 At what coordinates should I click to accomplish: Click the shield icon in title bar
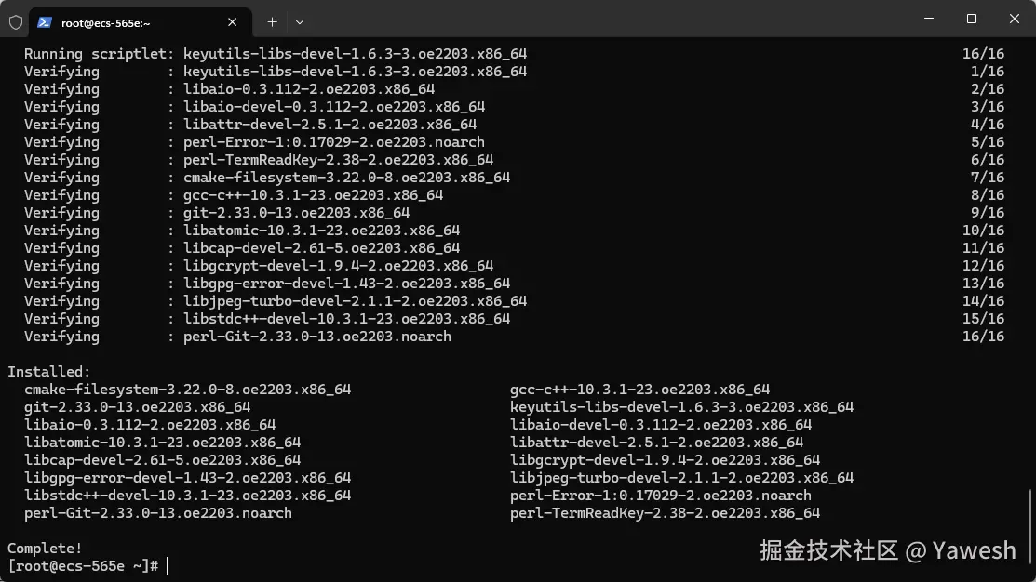[16, 22]
